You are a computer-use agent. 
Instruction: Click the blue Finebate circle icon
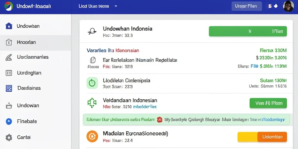pos(9,121)
